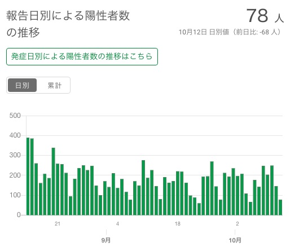Click the 0 y-axis label
This screenshot has width=290, height=247.
tap(19, 215)
